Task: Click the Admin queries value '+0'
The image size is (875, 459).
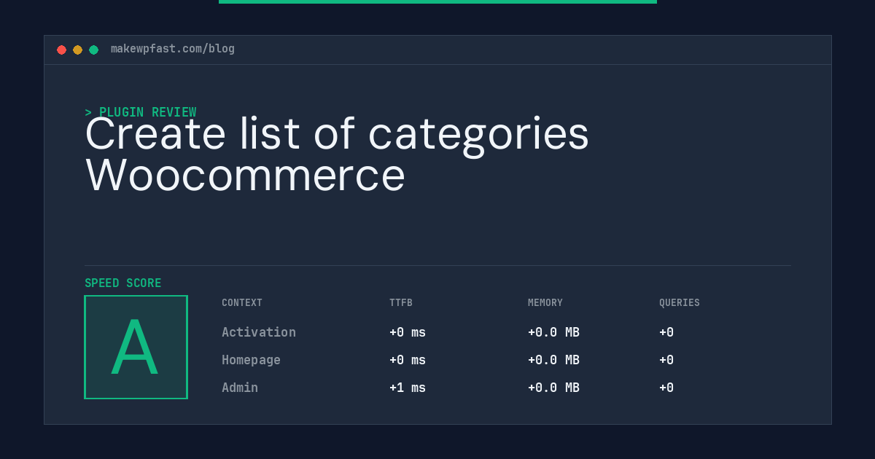Action: tap(666, 388)
